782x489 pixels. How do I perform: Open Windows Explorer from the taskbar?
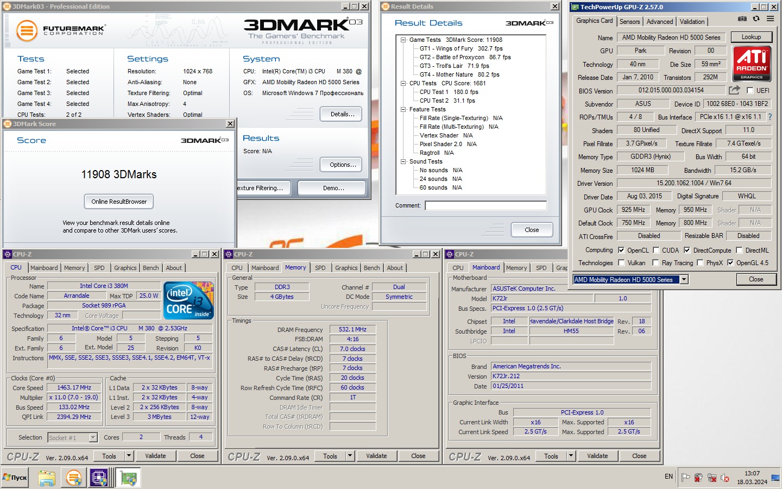pos(47,478)
